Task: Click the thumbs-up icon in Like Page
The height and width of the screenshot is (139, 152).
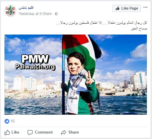Action: [118, 8]
